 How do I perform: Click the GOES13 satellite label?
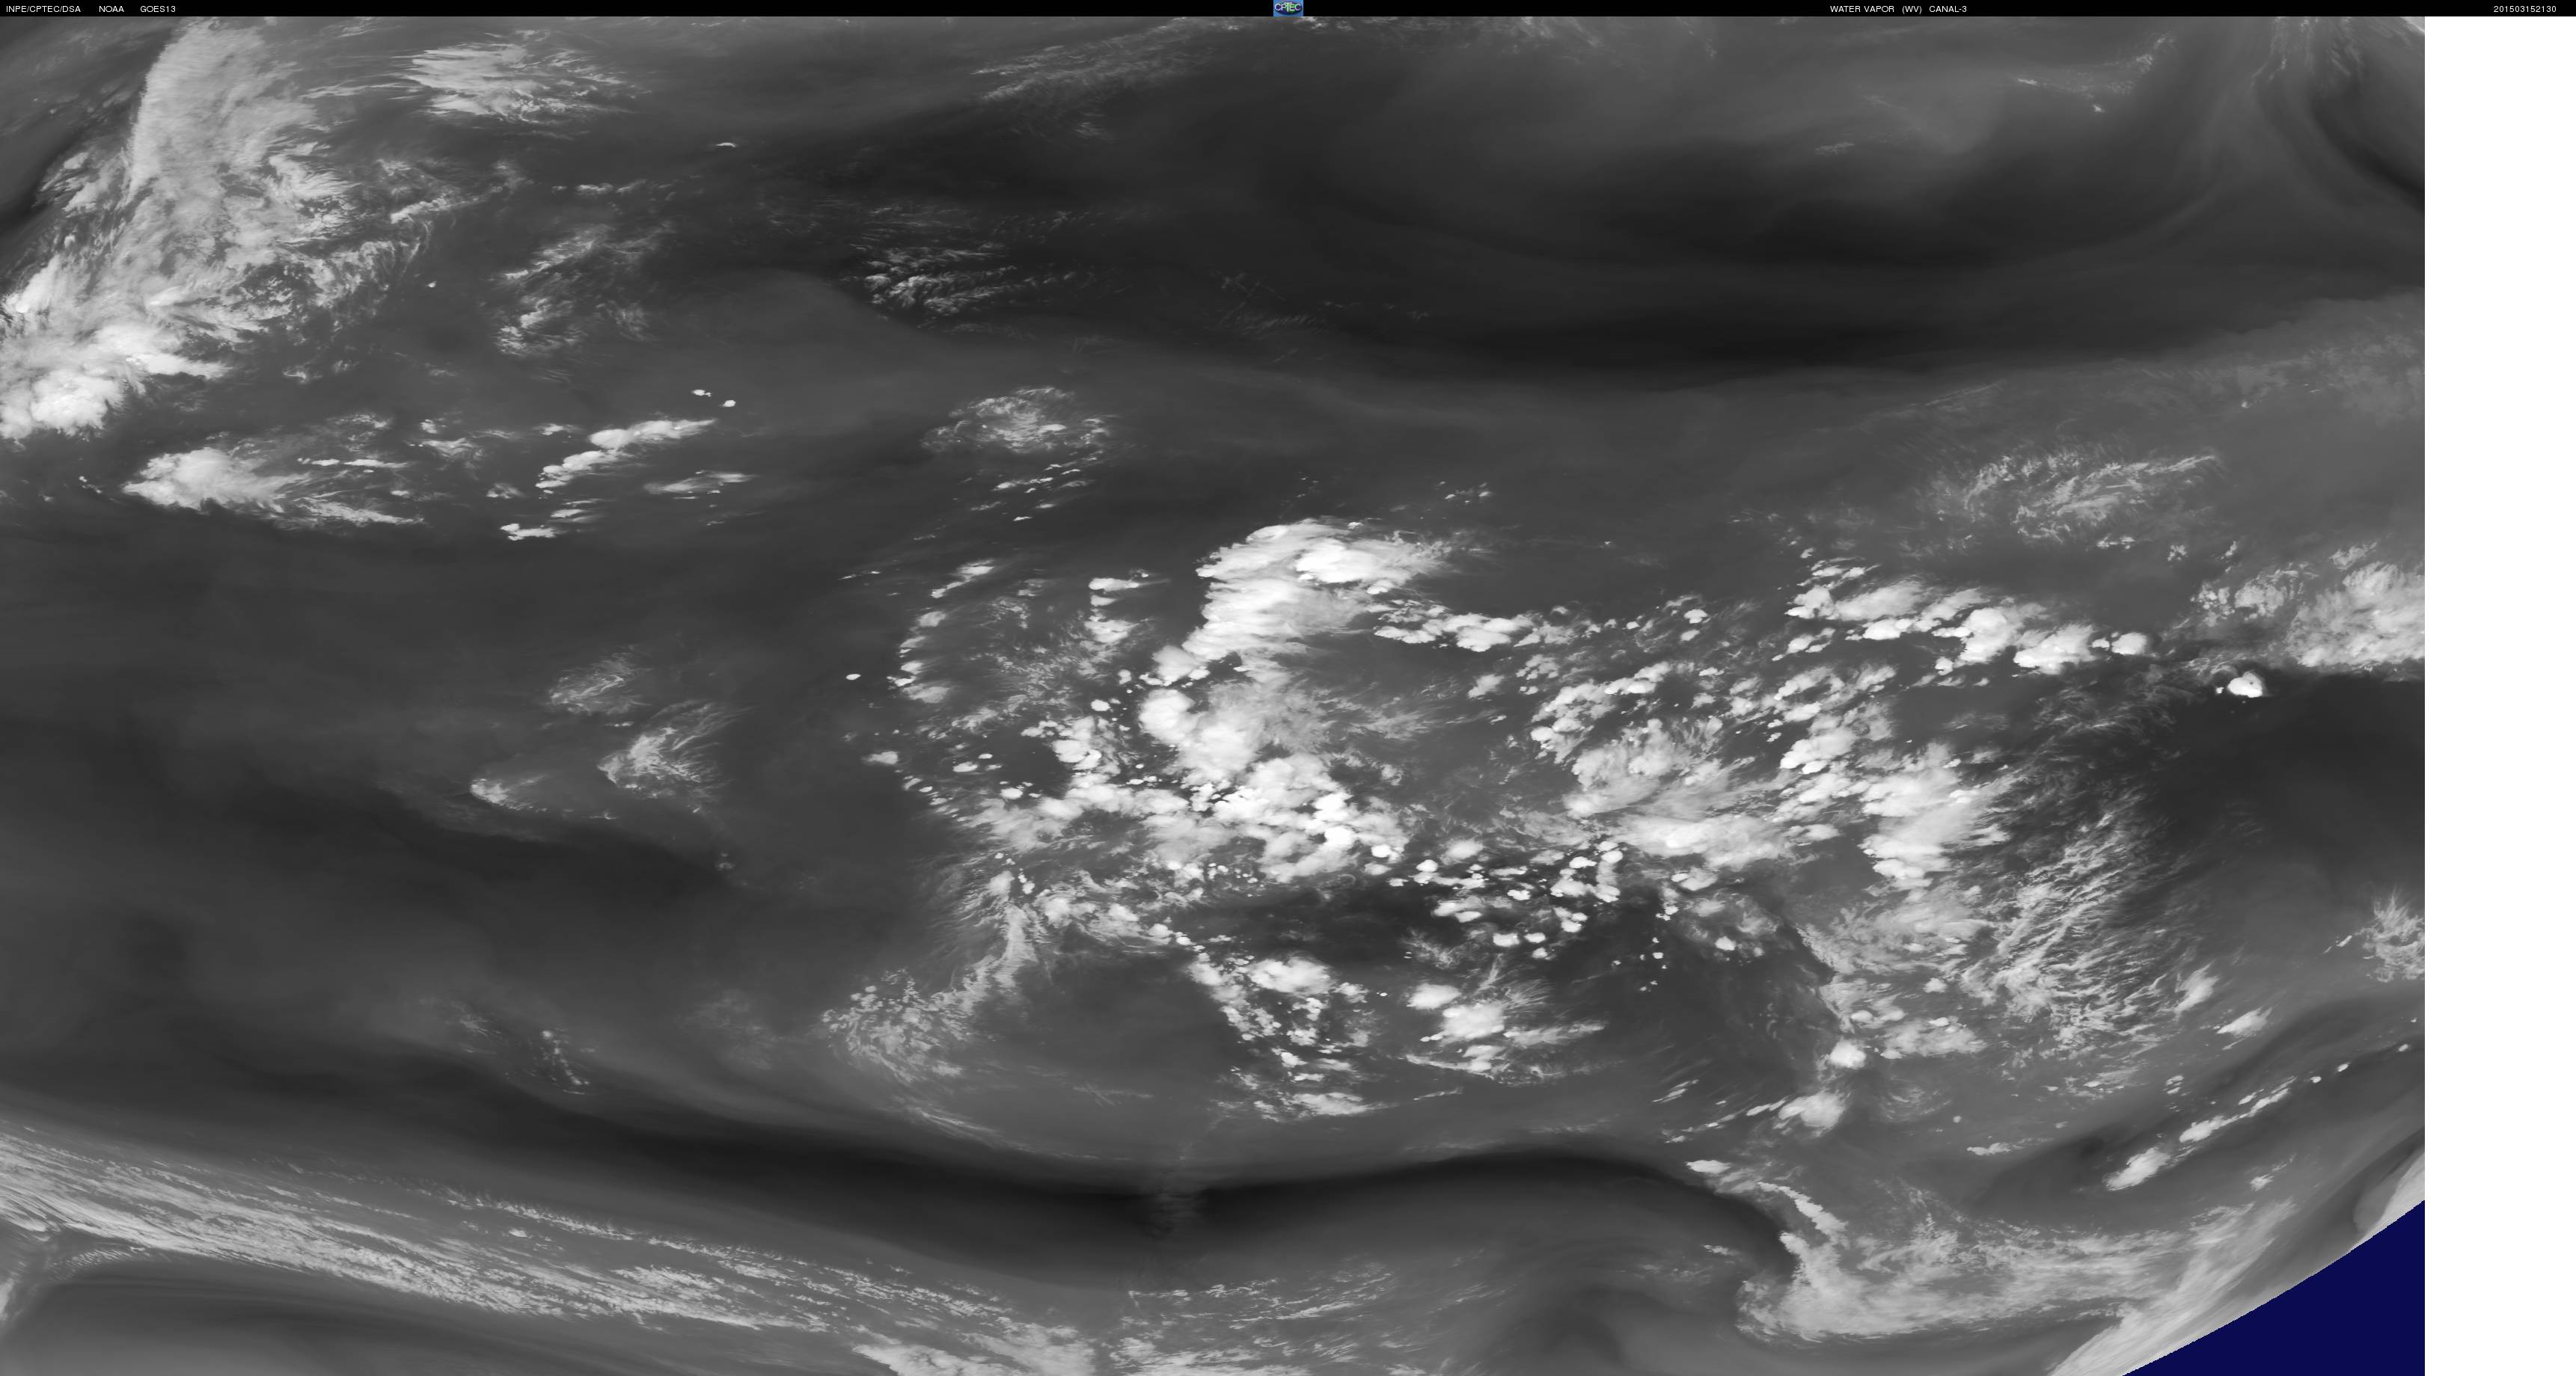(158, 9)
